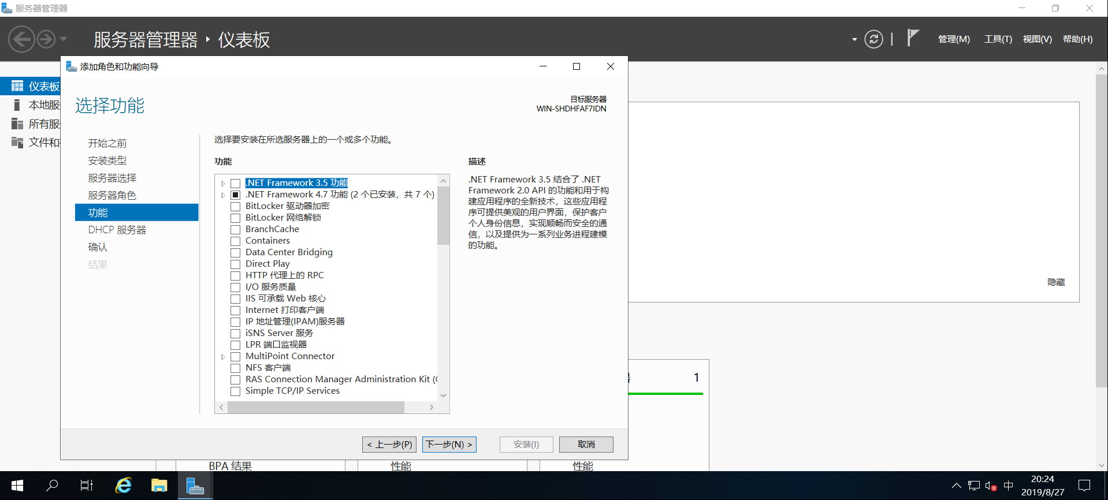Select 文件和存储服务 icon in left sidebar
Screen dimensions: 1108x500
pyautogui.click(x=17, y=142)
